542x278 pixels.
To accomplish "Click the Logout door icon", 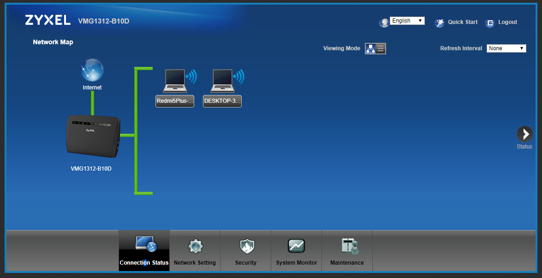I will tap(490, 23).
